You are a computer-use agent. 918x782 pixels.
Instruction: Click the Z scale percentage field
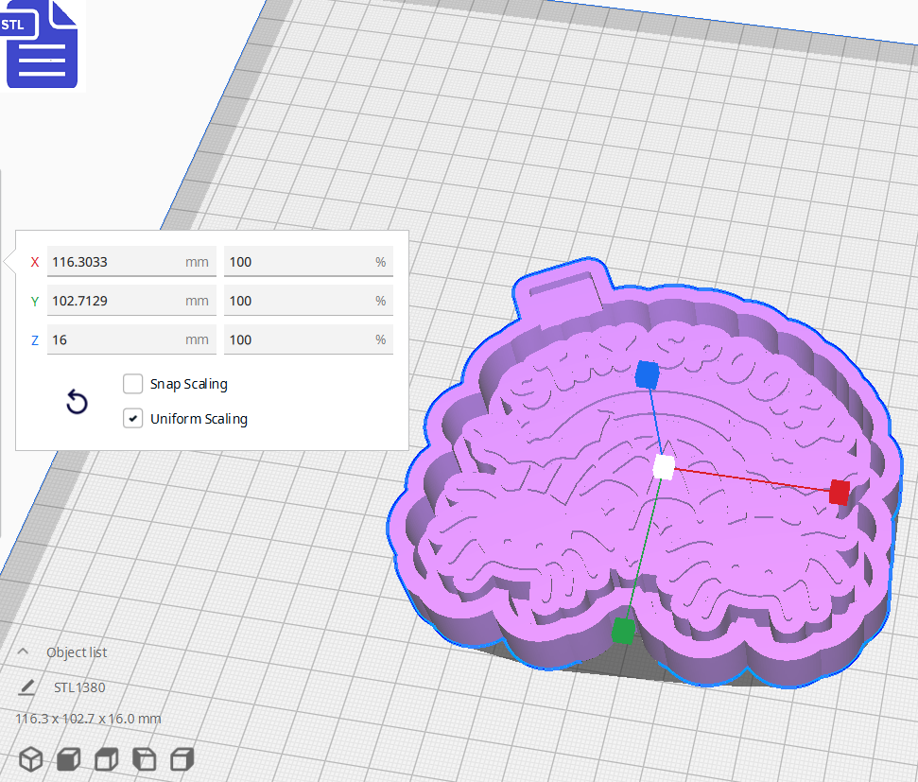point(298,339)
